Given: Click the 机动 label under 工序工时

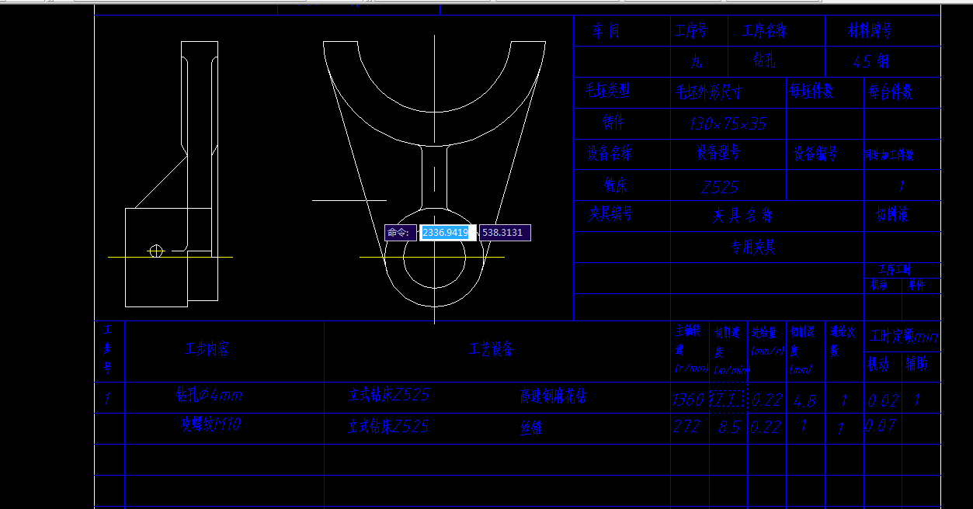Looking at the screenshot, I should coord(878,285).
